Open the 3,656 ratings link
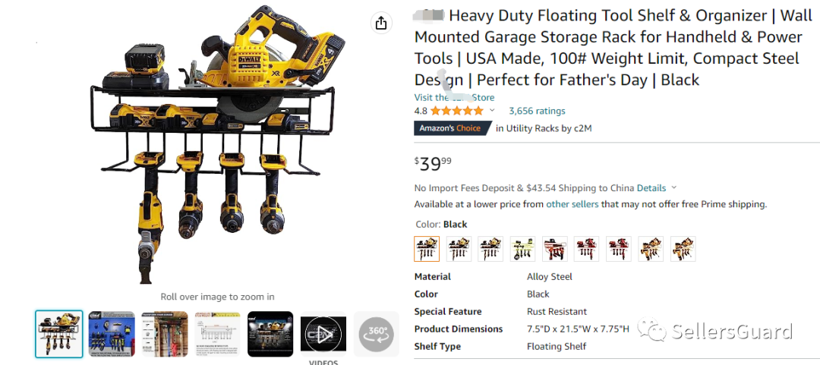This screenshot has width=820, height=365. click(537, 111)
